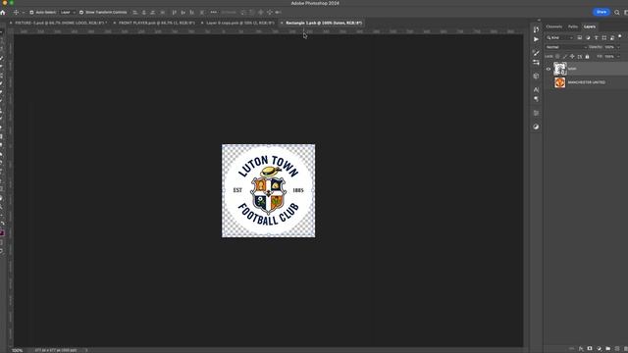Click the Opacity value field
Image resolution: width=628 pixels, height=353 pixels.
coord(609,47)
